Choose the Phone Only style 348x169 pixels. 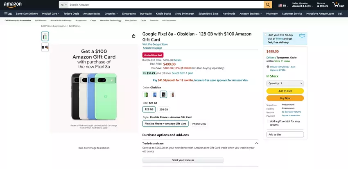pos(199,124)
